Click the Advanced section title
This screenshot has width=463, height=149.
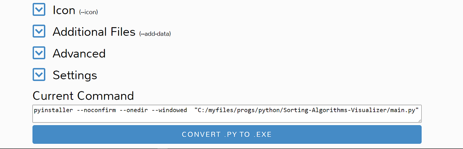pyautogui.click(x=79, y=54)
